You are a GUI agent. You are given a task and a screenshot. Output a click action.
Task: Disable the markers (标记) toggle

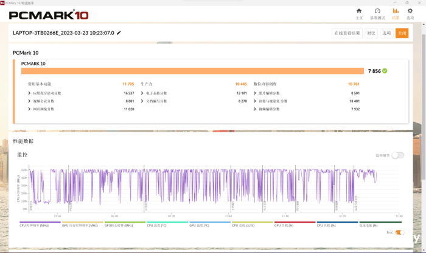coord(400,232)
